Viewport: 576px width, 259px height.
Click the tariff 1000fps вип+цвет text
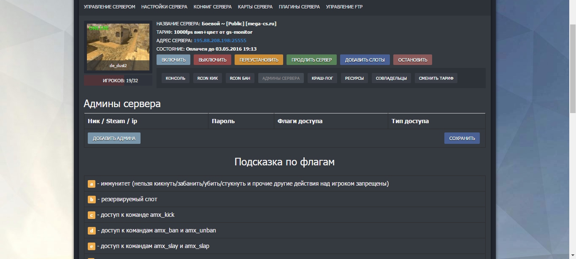click(x=213, y=32)
